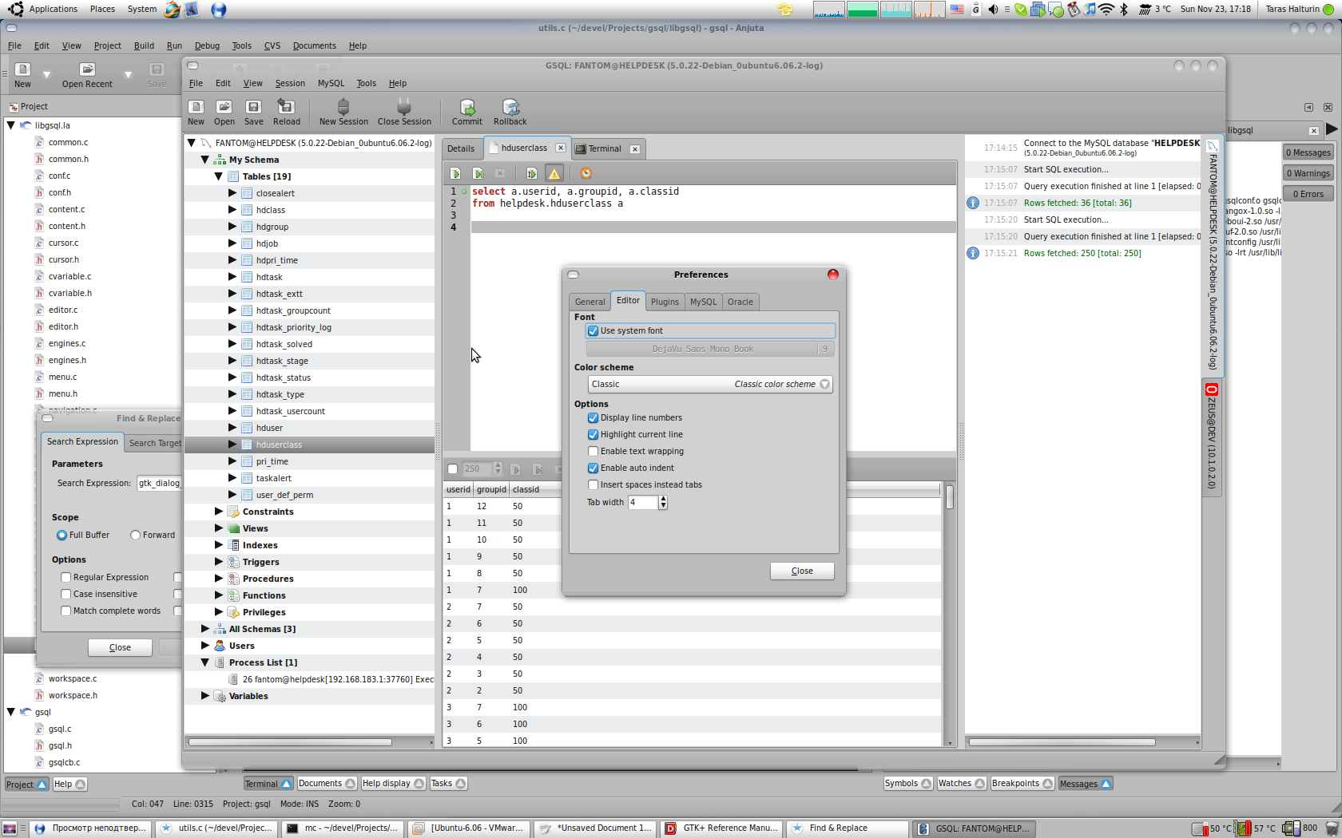
Task: Click the Reload toolbar icon
Action: (286, 107)
